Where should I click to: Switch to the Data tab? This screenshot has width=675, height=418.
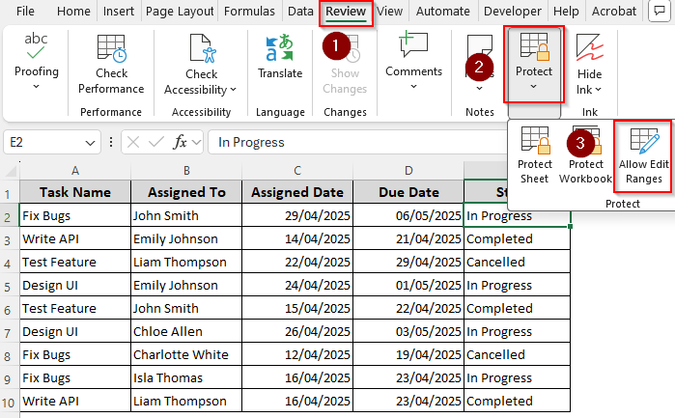tap(300, 12)
